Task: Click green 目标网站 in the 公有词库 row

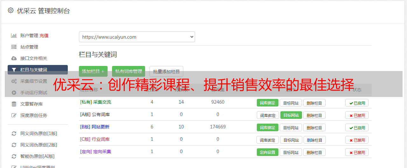Action: coord(291,115)
